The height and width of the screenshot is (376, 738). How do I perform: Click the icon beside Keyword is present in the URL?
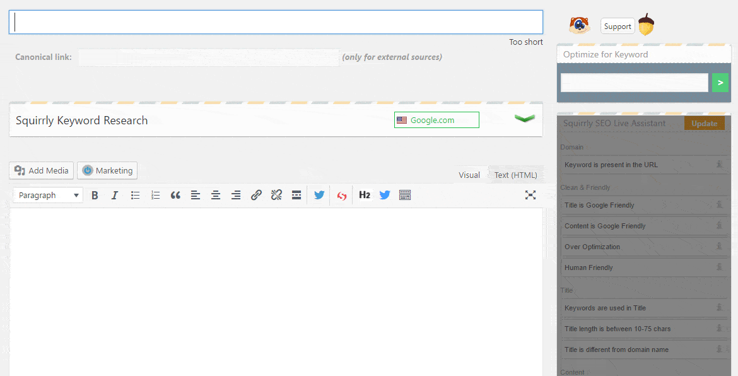719,164
